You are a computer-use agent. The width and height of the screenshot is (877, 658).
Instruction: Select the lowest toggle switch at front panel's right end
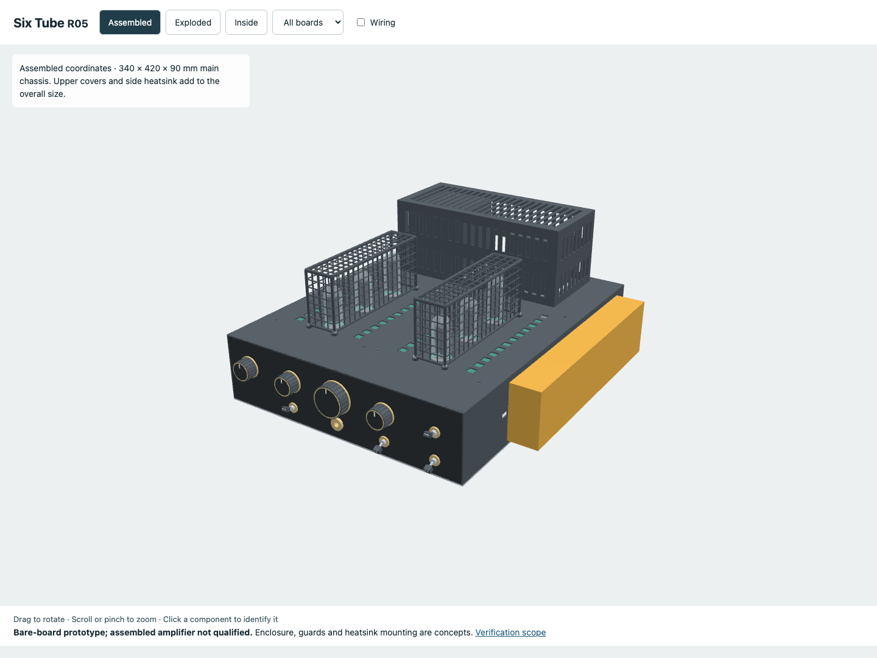click(432, 463)
